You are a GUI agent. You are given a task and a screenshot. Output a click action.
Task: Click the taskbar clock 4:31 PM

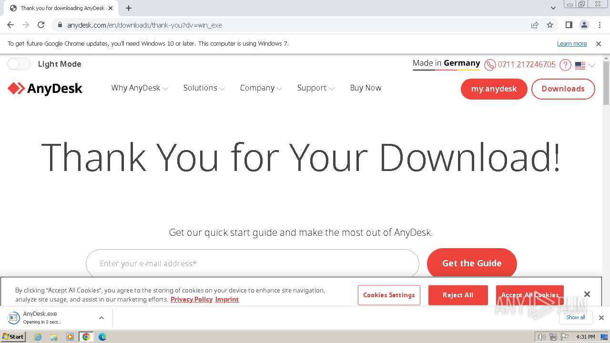586,337
